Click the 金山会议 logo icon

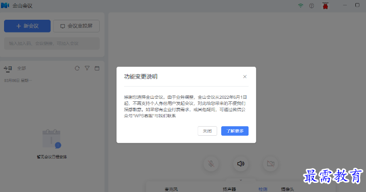pos(5,6)
